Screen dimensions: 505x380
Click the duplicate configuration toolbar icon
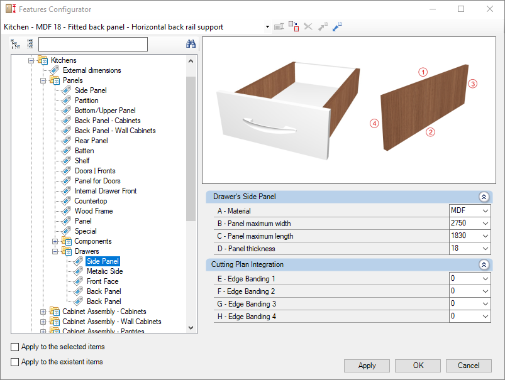[x=294, y=26]
